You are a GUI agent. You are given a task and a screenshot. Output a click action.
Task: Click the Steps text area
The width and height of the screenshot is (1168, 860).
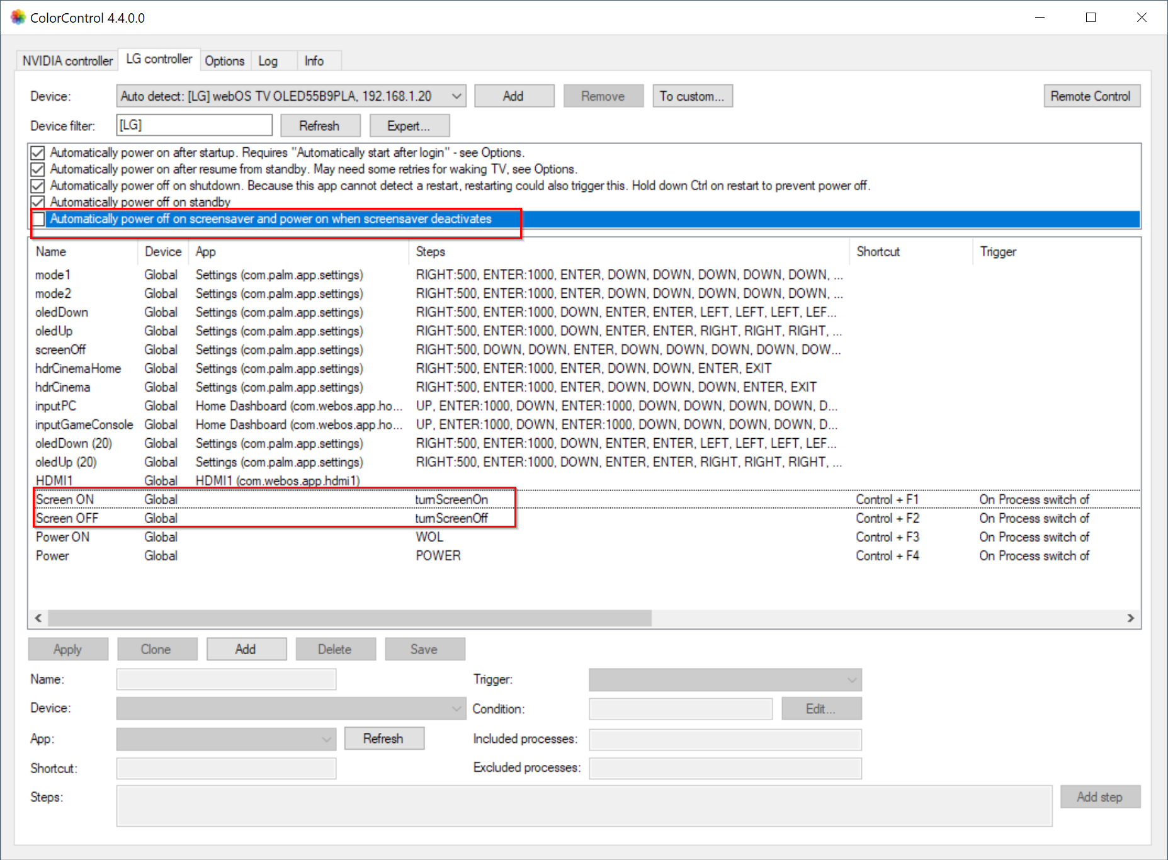[x=584, y=805]
